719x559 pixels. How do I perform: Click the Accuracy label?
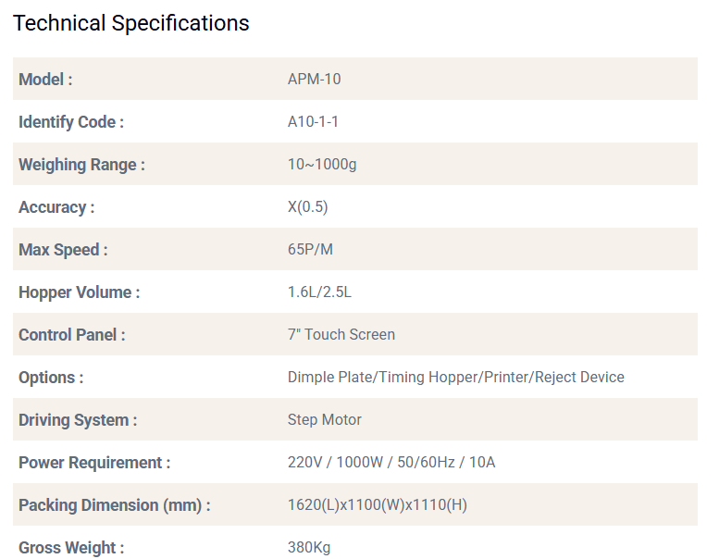56,207
